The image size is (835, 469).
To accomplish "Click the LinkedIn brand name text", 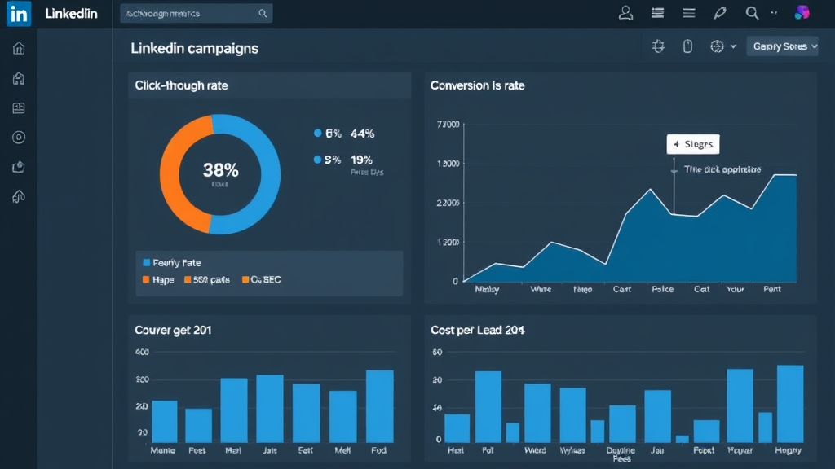I will pos(71,14).
